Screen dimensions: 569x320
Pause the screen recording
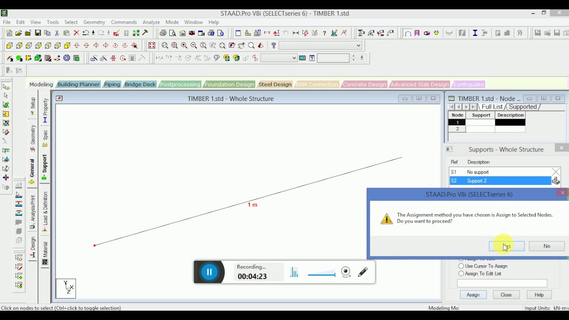(209, 272)
